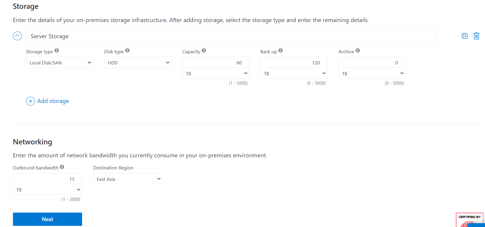The width and height of the screenshot is (485, 227).
Task: Open the Capacity unit TB dropdown
Action: coord(216,74)
